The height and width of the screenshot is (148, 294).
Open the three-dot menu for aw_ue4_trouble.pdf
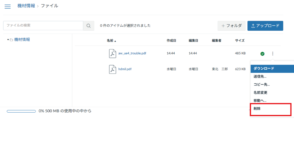click(x=273, y=54)
